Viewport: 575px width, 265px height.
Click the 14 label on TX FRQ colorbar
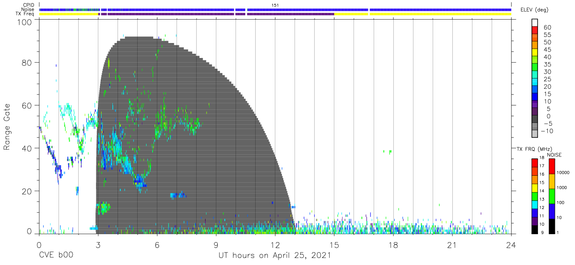click(x=542, y=191)
